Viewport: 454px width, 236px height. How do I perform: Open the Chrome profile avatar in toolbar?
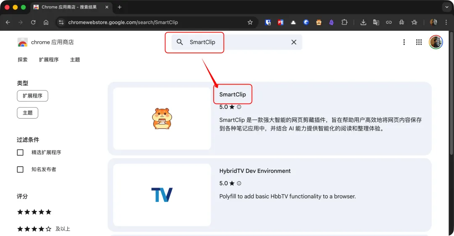(x=433, y=22)
